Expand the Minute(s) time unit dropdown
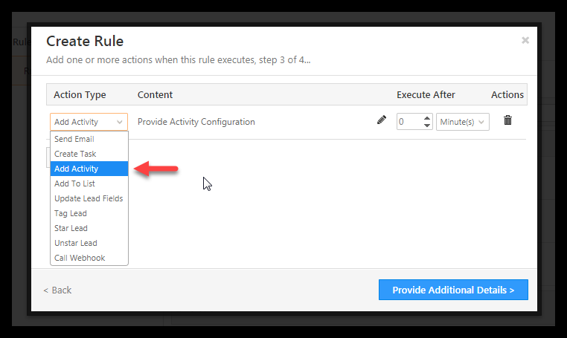This screenshot has height=338, width=567. point(463,122)
